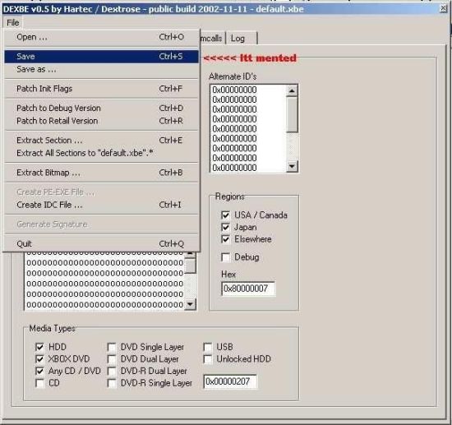452x425 pixels.
Task: Check the USB media type box
Action: (x=208, y=347)
